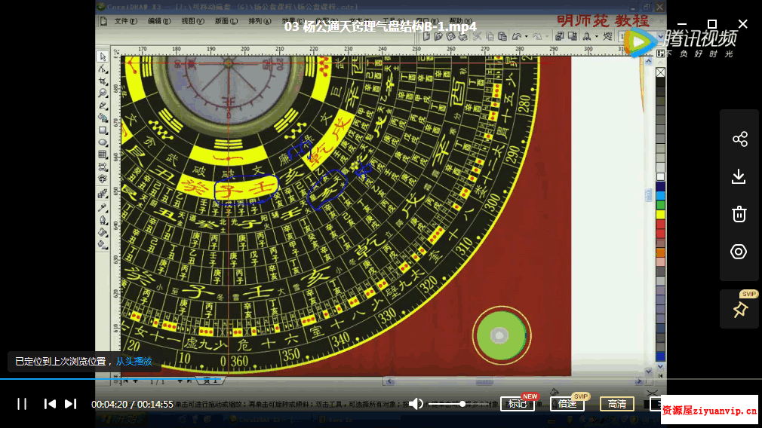Select the Rectangle tool

click(103, 130)
